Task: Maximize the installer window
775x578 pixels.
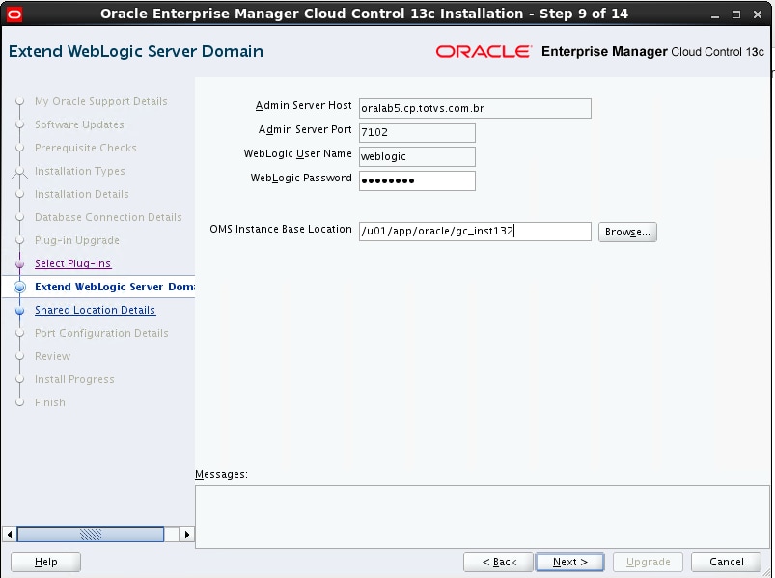Action: (x=736, y=14)
